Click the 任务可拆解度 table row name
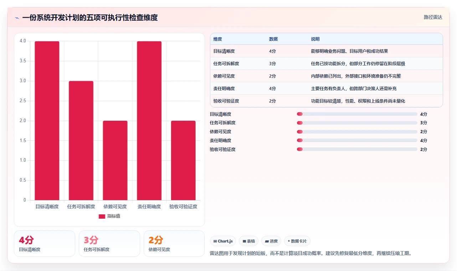The width and height of the screenshot is (457, 271). [226, 64]
